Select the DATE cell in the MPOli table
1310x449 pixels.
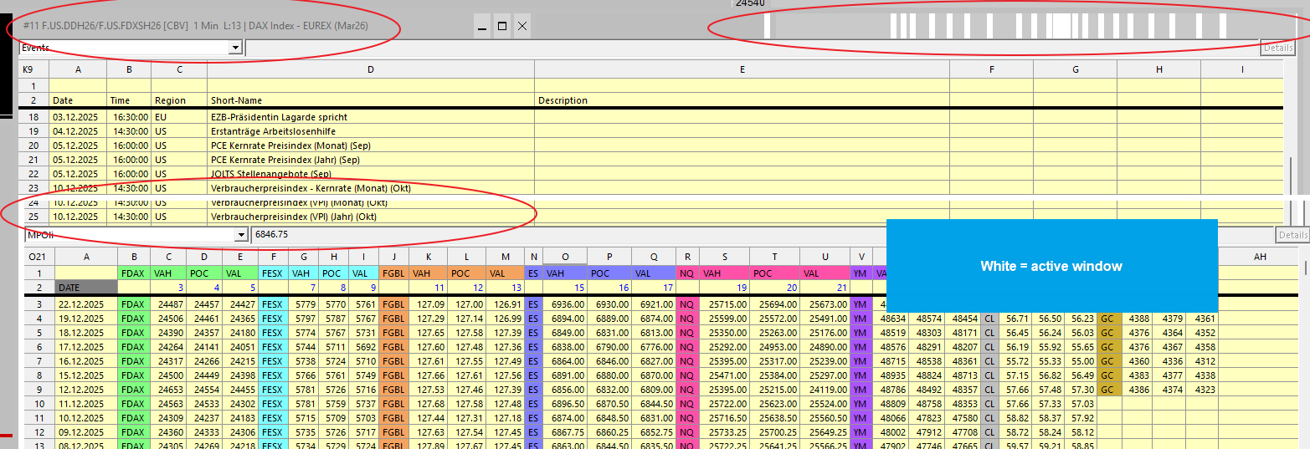pos(86,287)
